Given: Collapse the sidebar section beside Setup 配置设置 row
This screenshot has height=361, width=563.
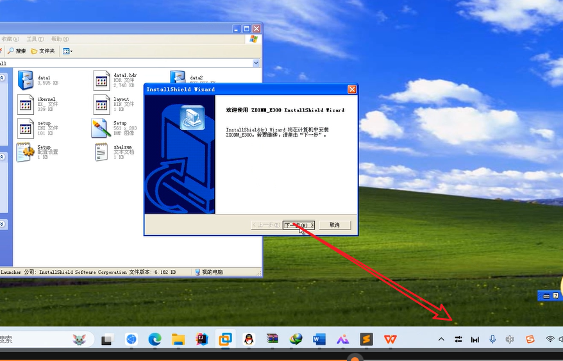Looking at the screenshot, I should (3, 157).
